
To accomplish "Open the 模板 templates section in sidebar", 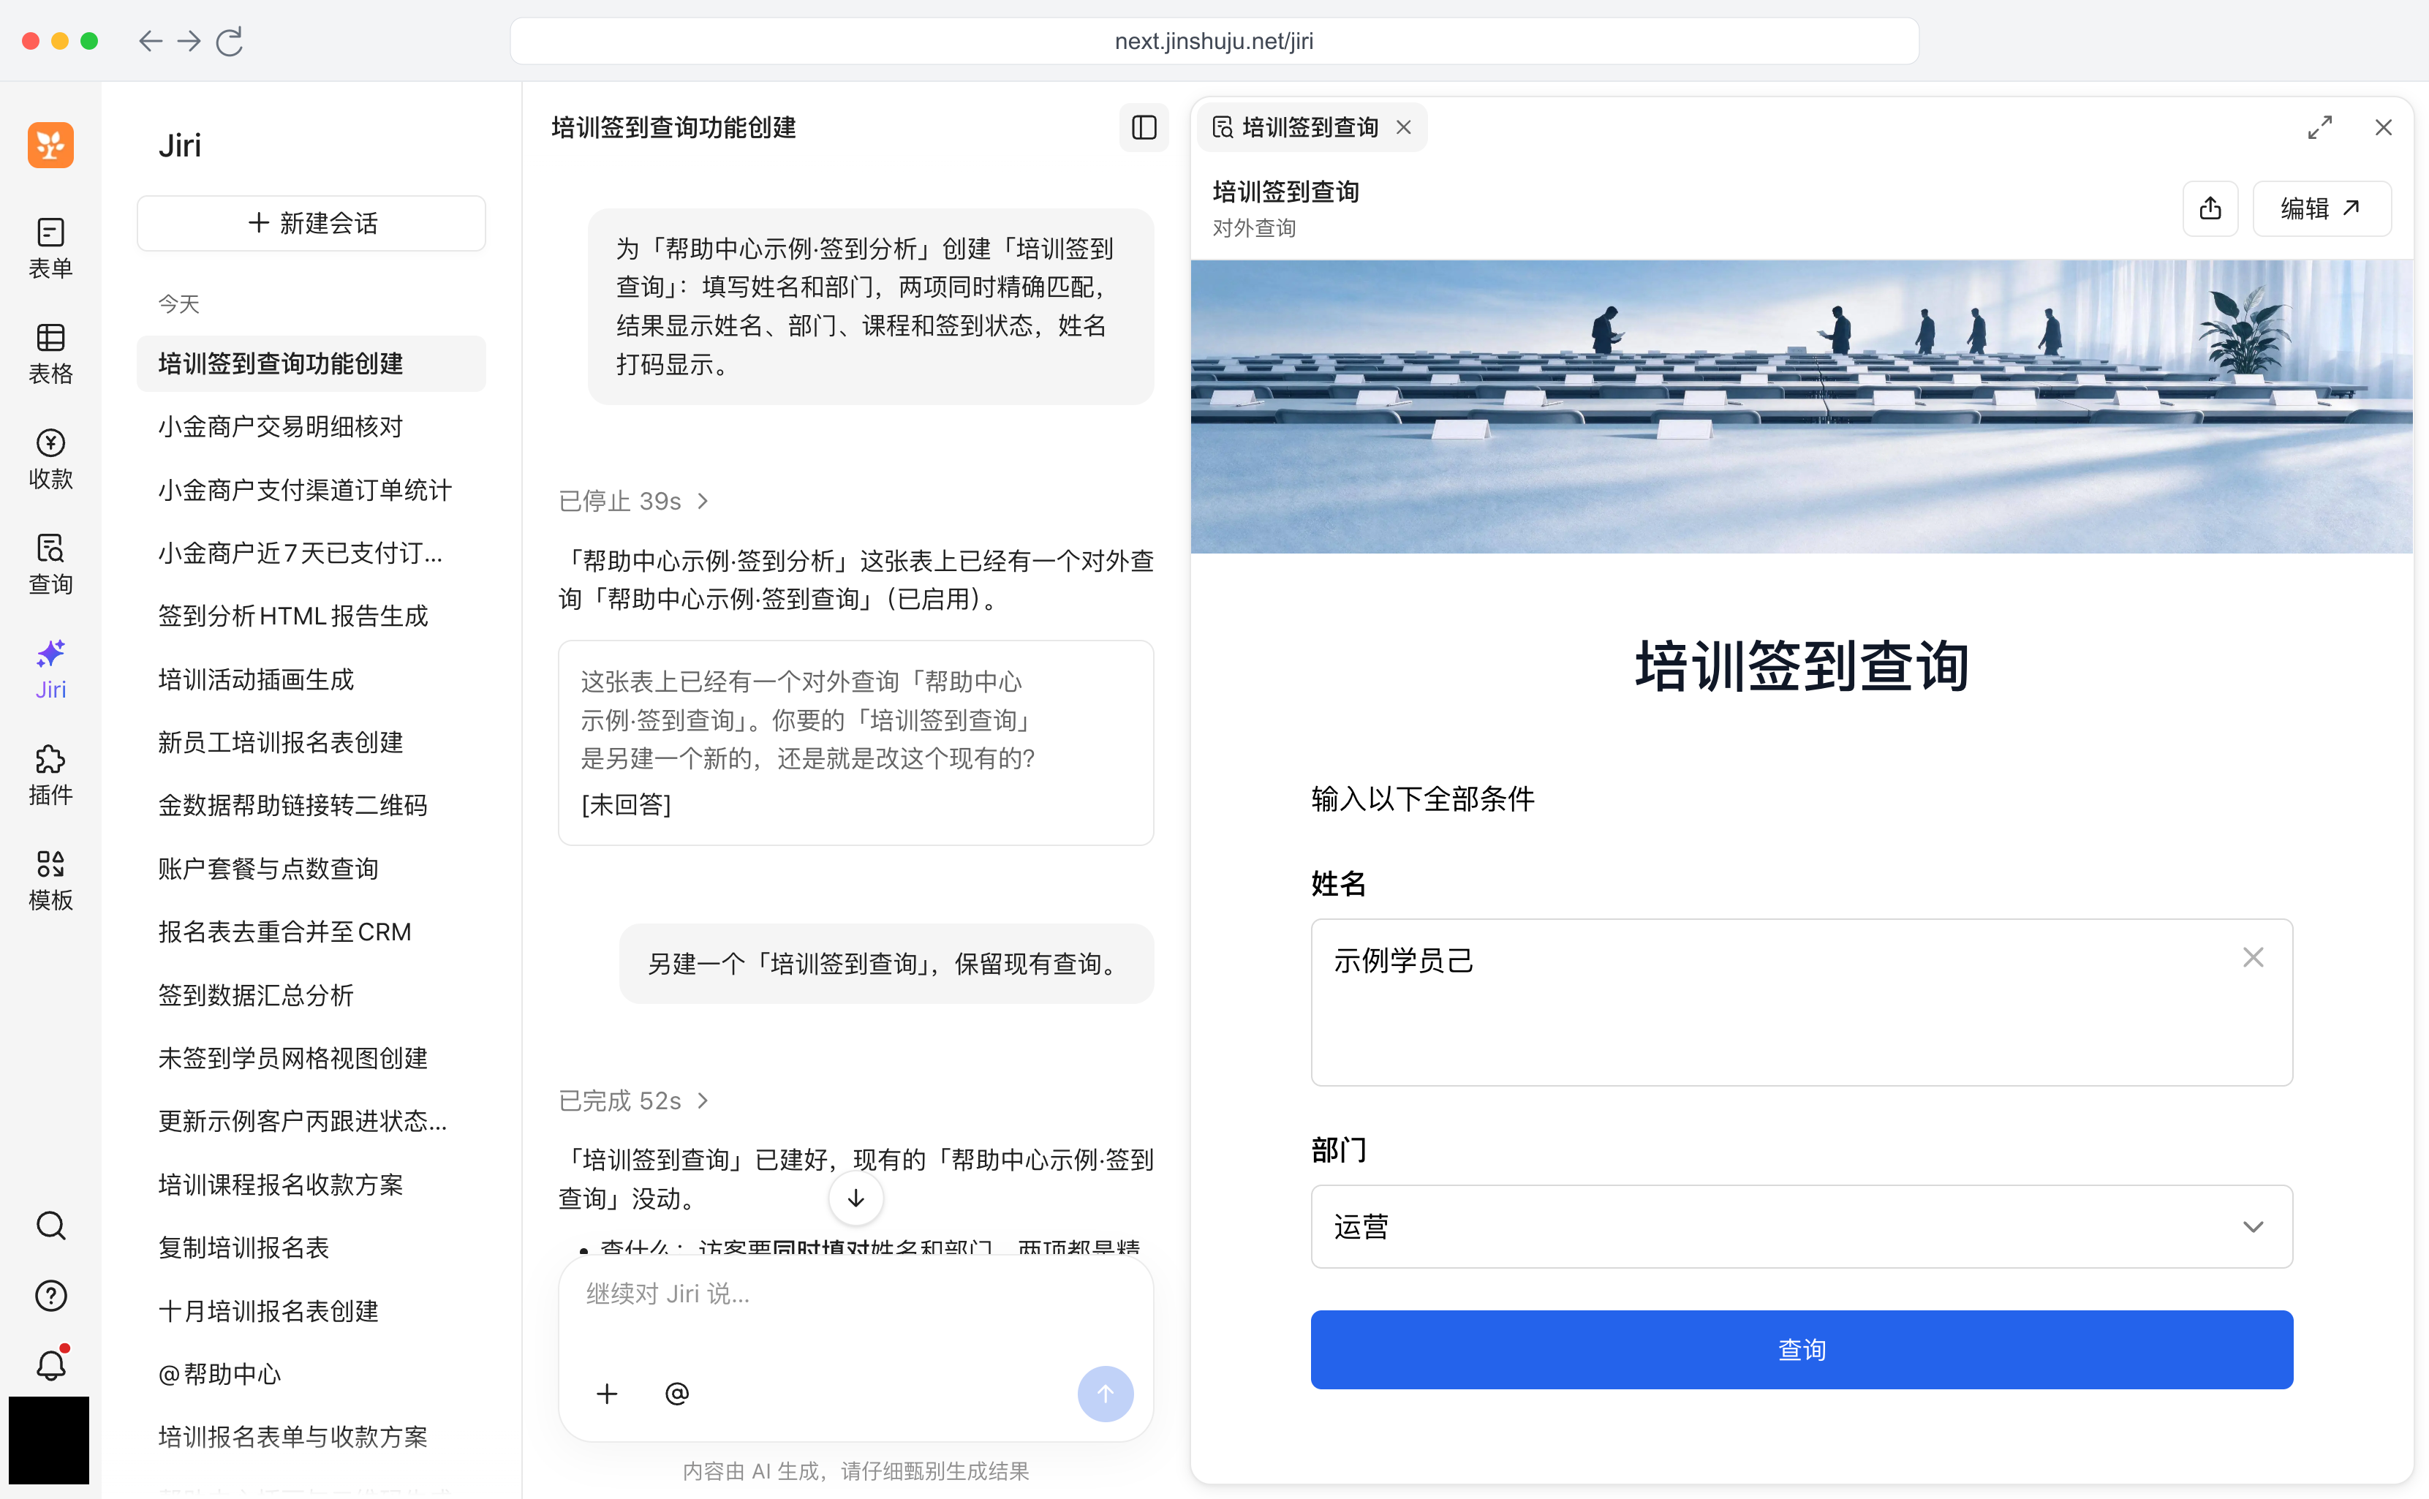I will 50,880.
